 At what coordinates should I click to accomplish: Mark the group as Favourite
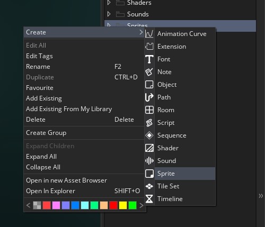click(x=84, y=88)
